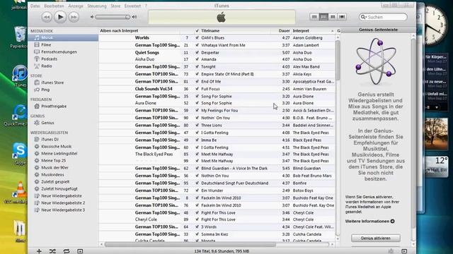Uncheck the Ein Wunder track
The height and width of the screenshot is (254, 453).
[x=197, y=190]
